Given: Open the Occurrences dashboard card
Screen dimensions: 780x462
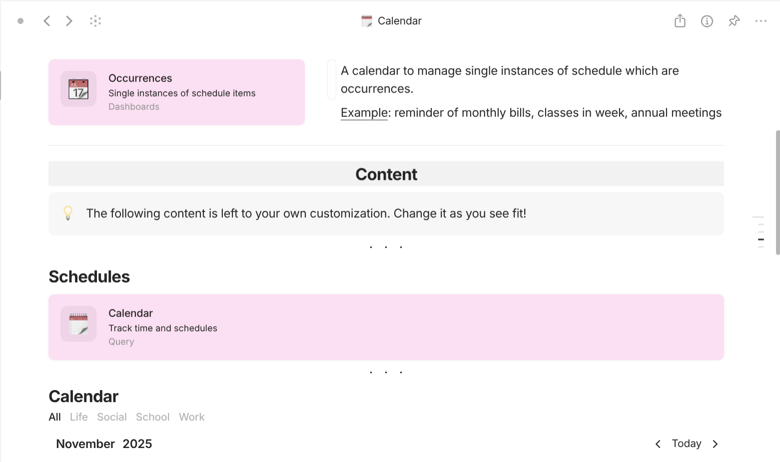Looking at the screenshot, I should click(x=176, y=92).
